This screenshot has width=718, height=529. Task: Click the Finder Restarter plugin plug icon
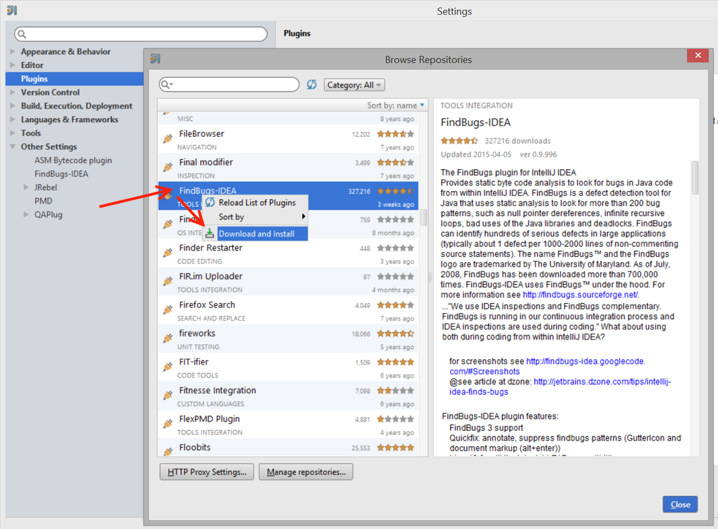point(168,253)
